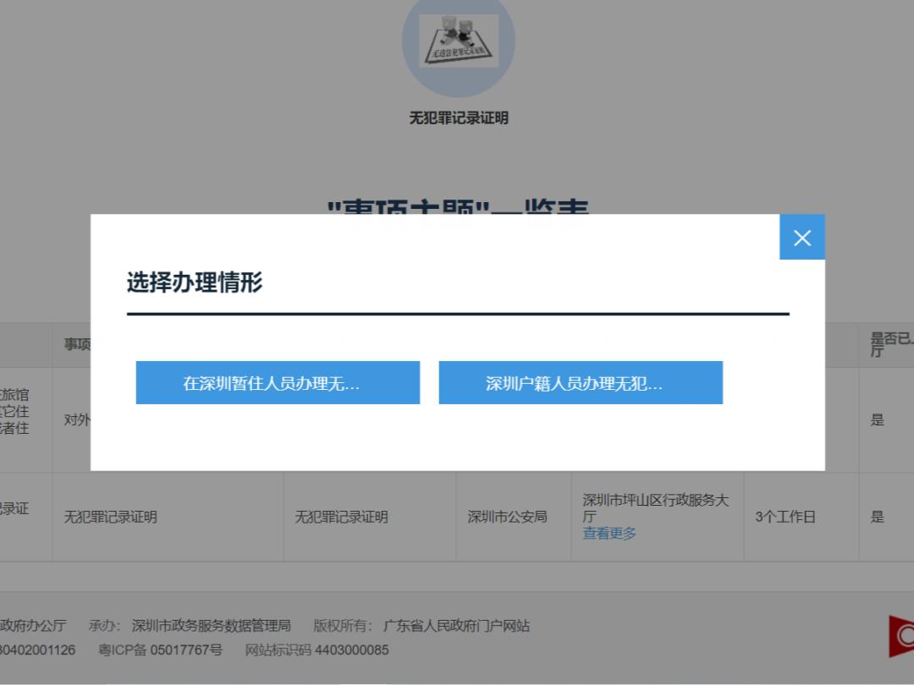Click 深圳市政务服务数据管理局 in footer
This screenshot has width=914, height=685.
(x=211, y=626)
